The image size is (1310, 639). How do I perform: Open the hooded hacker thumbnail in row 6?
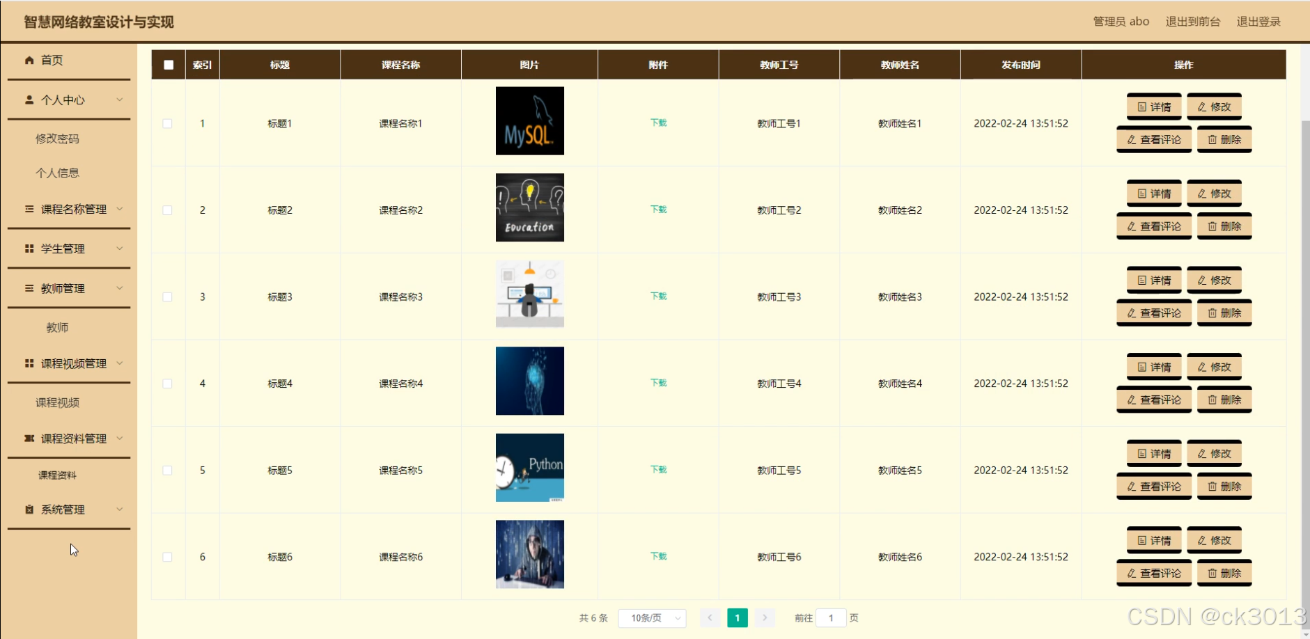tap(530, 555)
